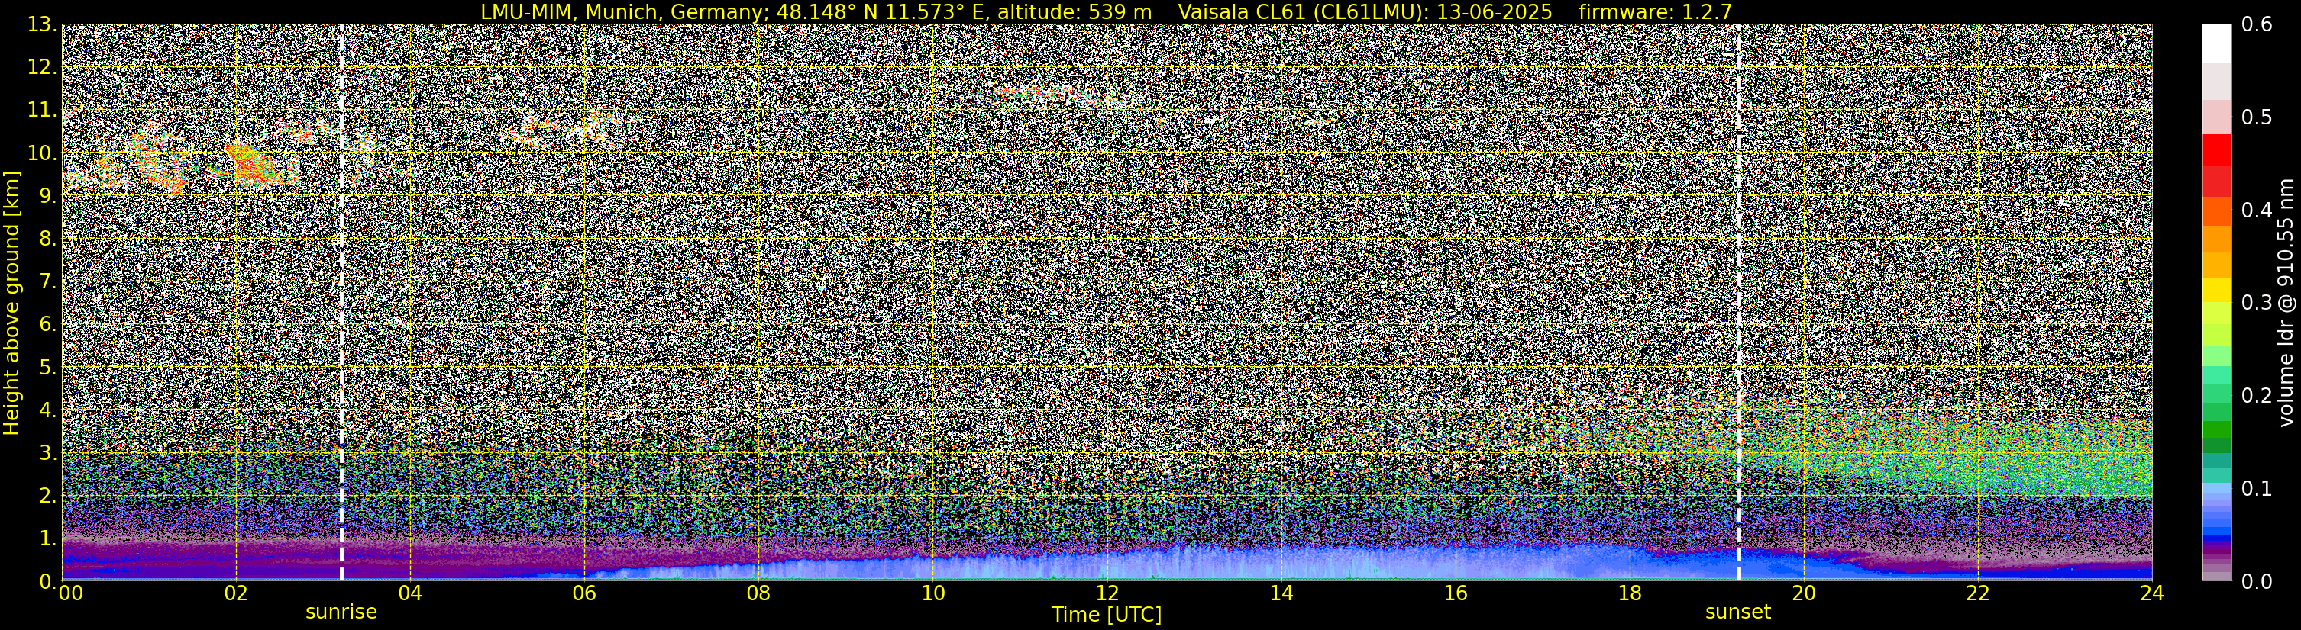Click the '1.' tick on the height axis
2301x630 pixels.
47,539
